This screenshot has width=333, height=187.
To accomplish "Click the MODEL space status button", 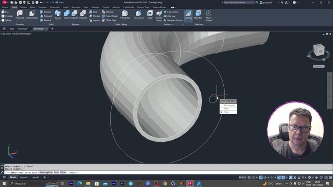I will point(242,178).
